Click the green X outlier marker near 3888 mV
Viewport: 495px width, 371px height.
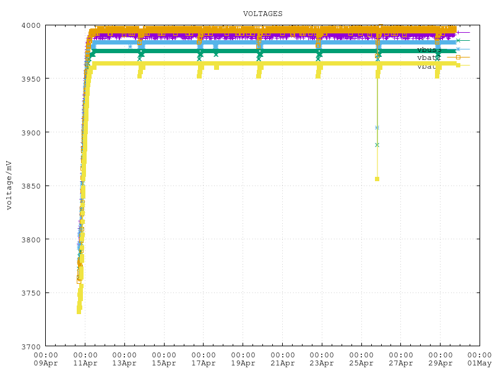click(377, 145)
